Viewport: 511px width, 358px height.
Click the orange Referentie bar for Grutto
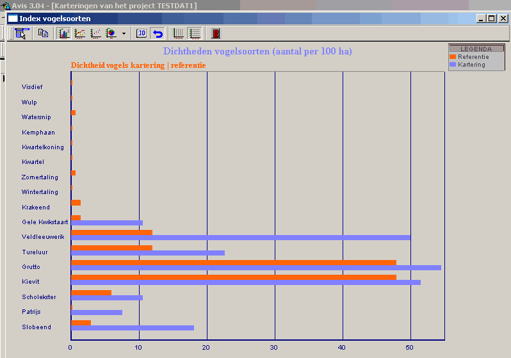[x=234, y=263]
